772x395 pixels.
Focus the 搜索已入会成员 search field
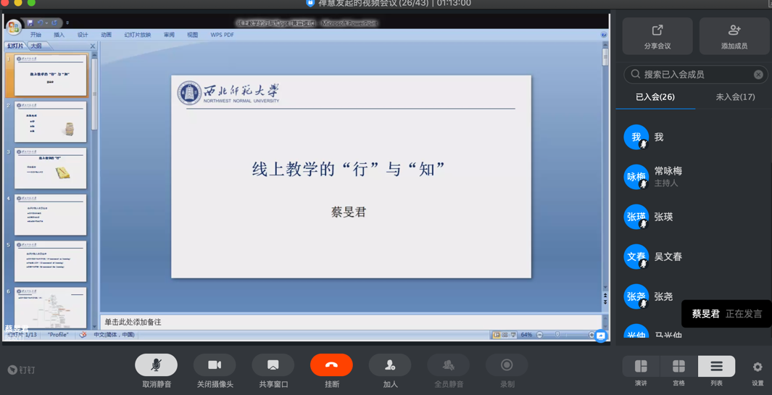696,75
